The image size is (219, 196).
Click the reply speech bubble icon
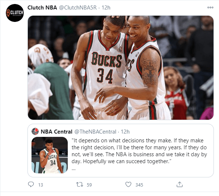31,184
